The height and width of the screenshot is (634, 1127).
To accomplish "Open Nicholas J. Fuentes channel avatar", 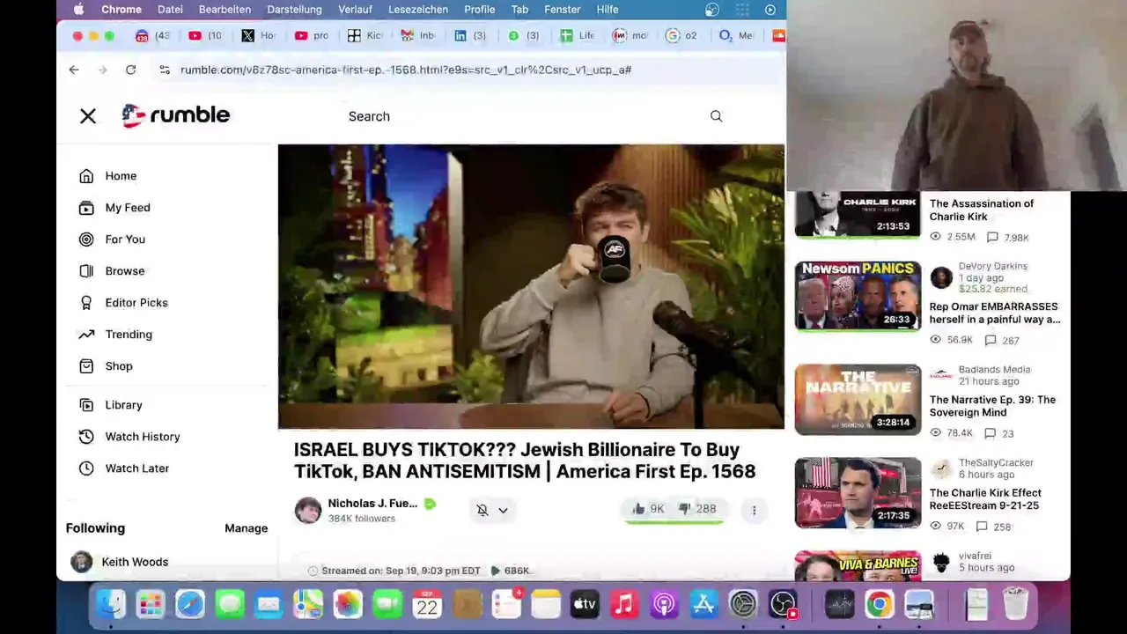I will tap(308, 510).
